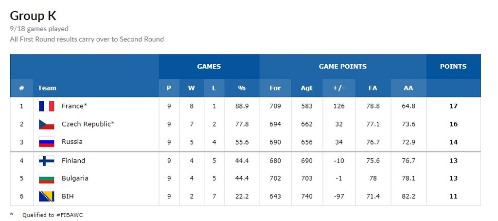
Task: Click the W wins column header
Action: 191,88
